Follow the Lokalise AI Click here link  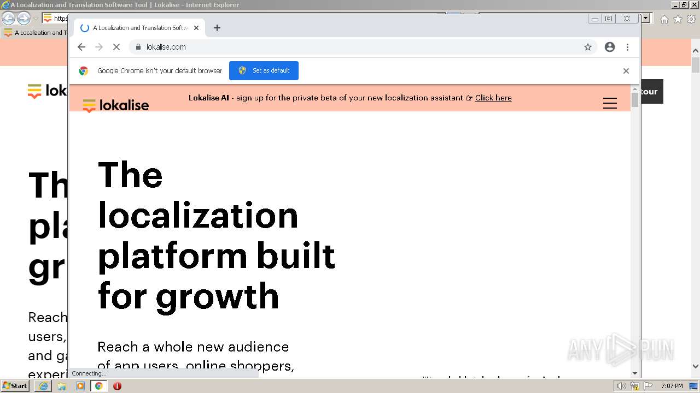(493, 98)
